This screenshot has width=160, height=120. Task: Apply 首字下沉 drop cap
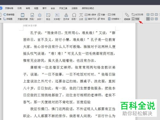click(90, 19)
